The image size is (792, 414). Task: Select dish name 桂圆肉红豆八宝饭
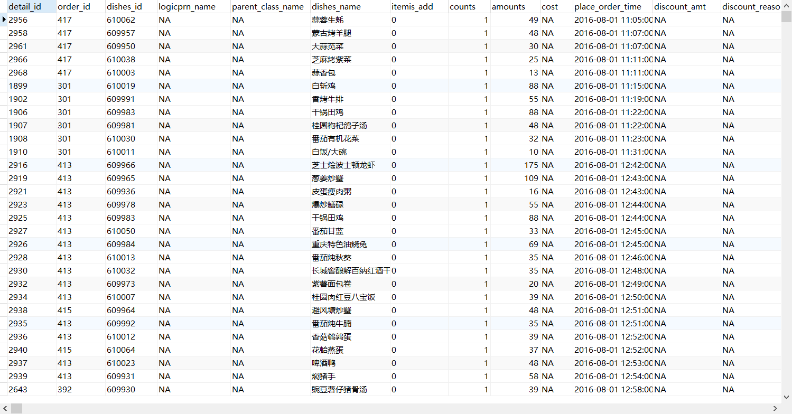click(343, 297)
